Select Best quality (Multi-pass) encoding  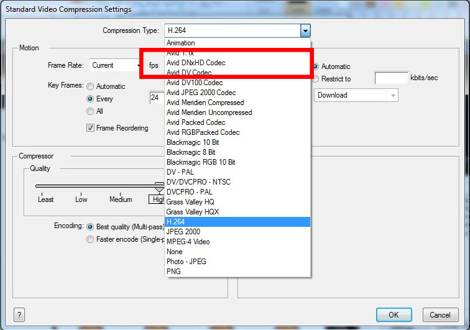(90, 227)
